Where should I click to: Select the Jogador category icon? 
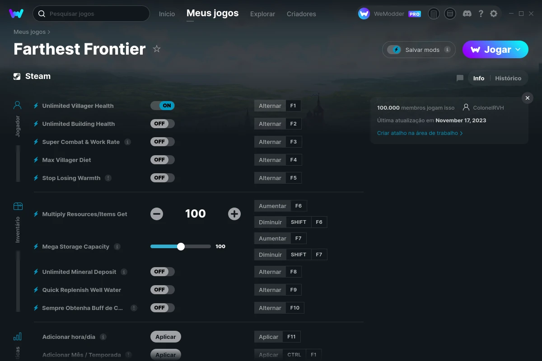pyautogui.click(x=18, y=105)
